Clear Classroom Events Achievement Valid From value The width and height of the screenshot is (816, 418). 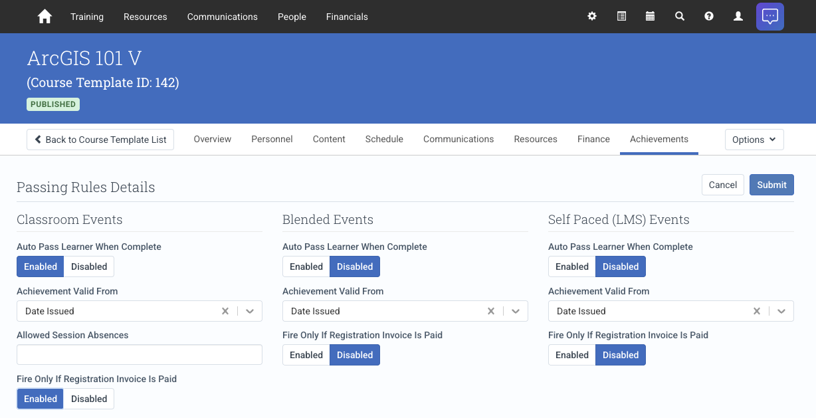[x=225, y=311]
